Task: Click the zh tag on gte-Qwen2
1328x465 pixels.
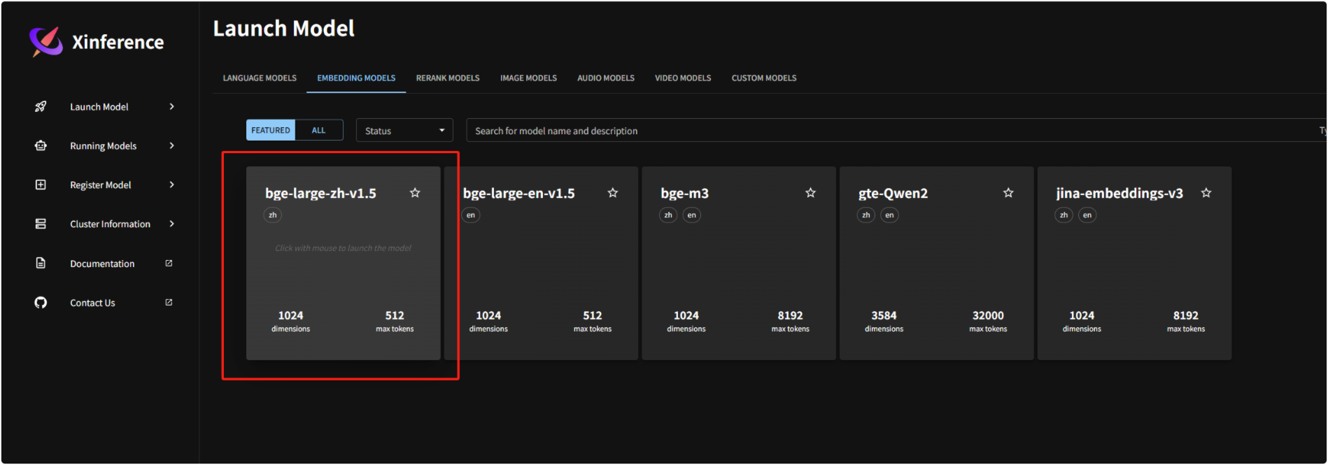Action: pyautogui.click(x=866, y=215)
